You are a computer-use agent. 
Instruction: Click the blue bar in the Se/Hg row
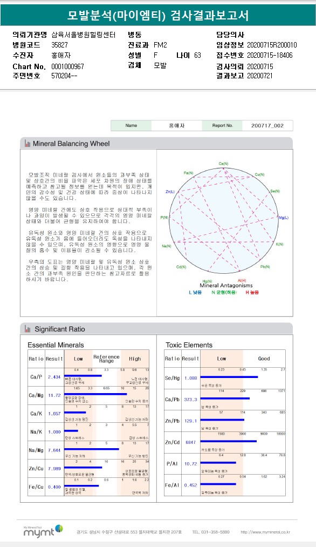click(x=229, y=377)
